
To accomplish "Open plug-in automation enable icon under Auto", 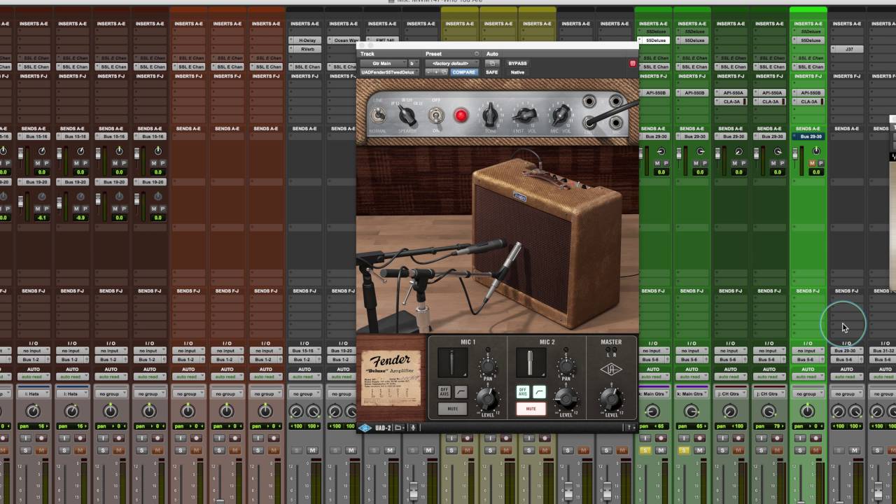I will 491,63.
